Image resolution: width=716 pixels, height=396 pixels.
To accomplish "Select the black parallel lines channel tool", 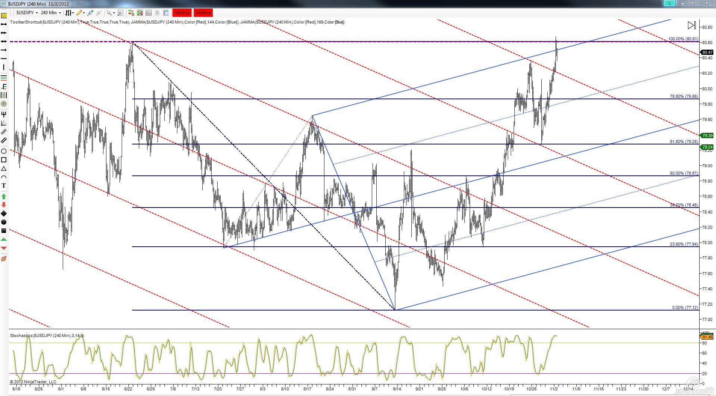I will (x=4, y=140).
